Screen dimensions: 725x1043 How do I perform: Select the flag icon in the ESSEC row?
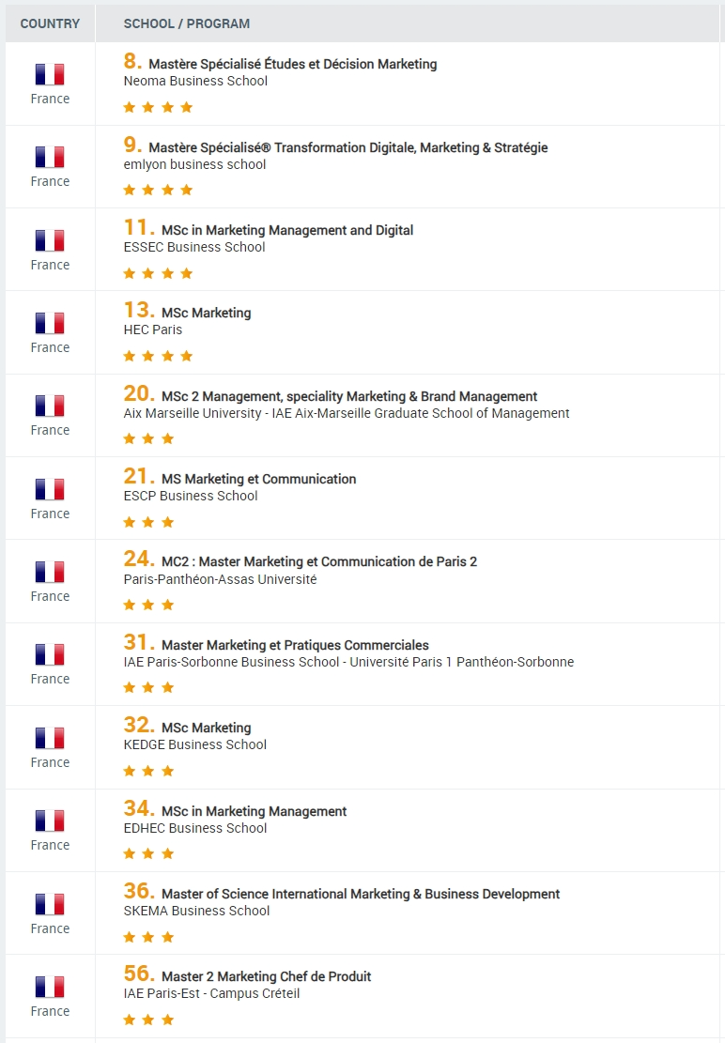pyautogui.click(x=50, y=240)
